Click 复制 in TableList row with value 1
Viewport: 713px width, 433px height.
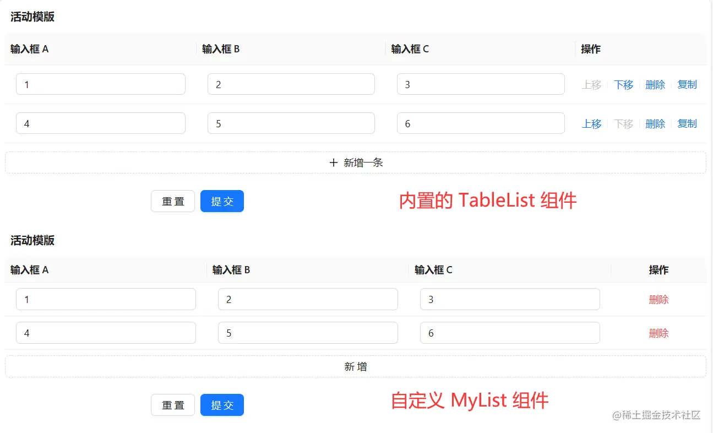[x=687, y=85]
